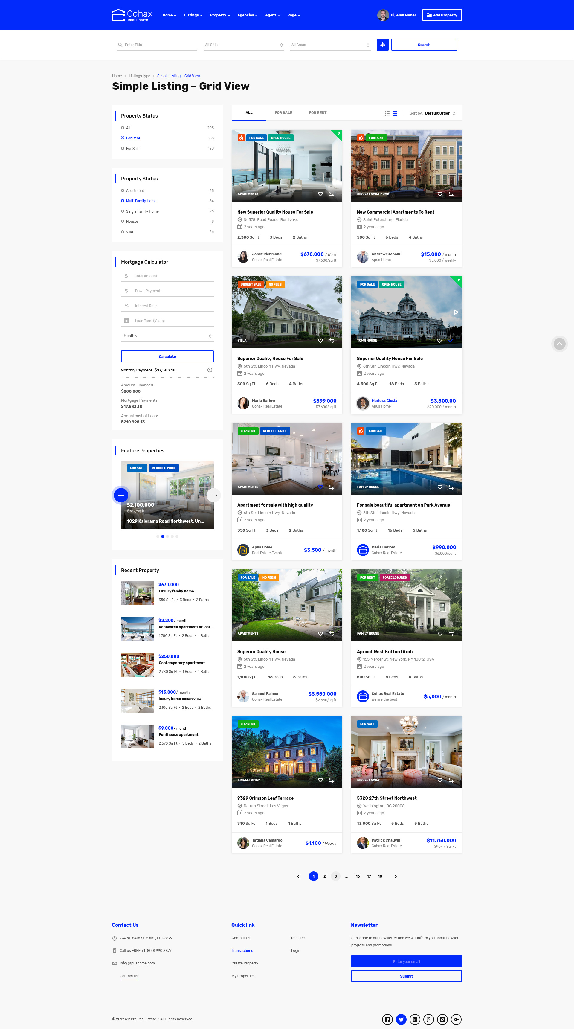
Task: Click mortgage payment info icon
Action: (210, 370)
